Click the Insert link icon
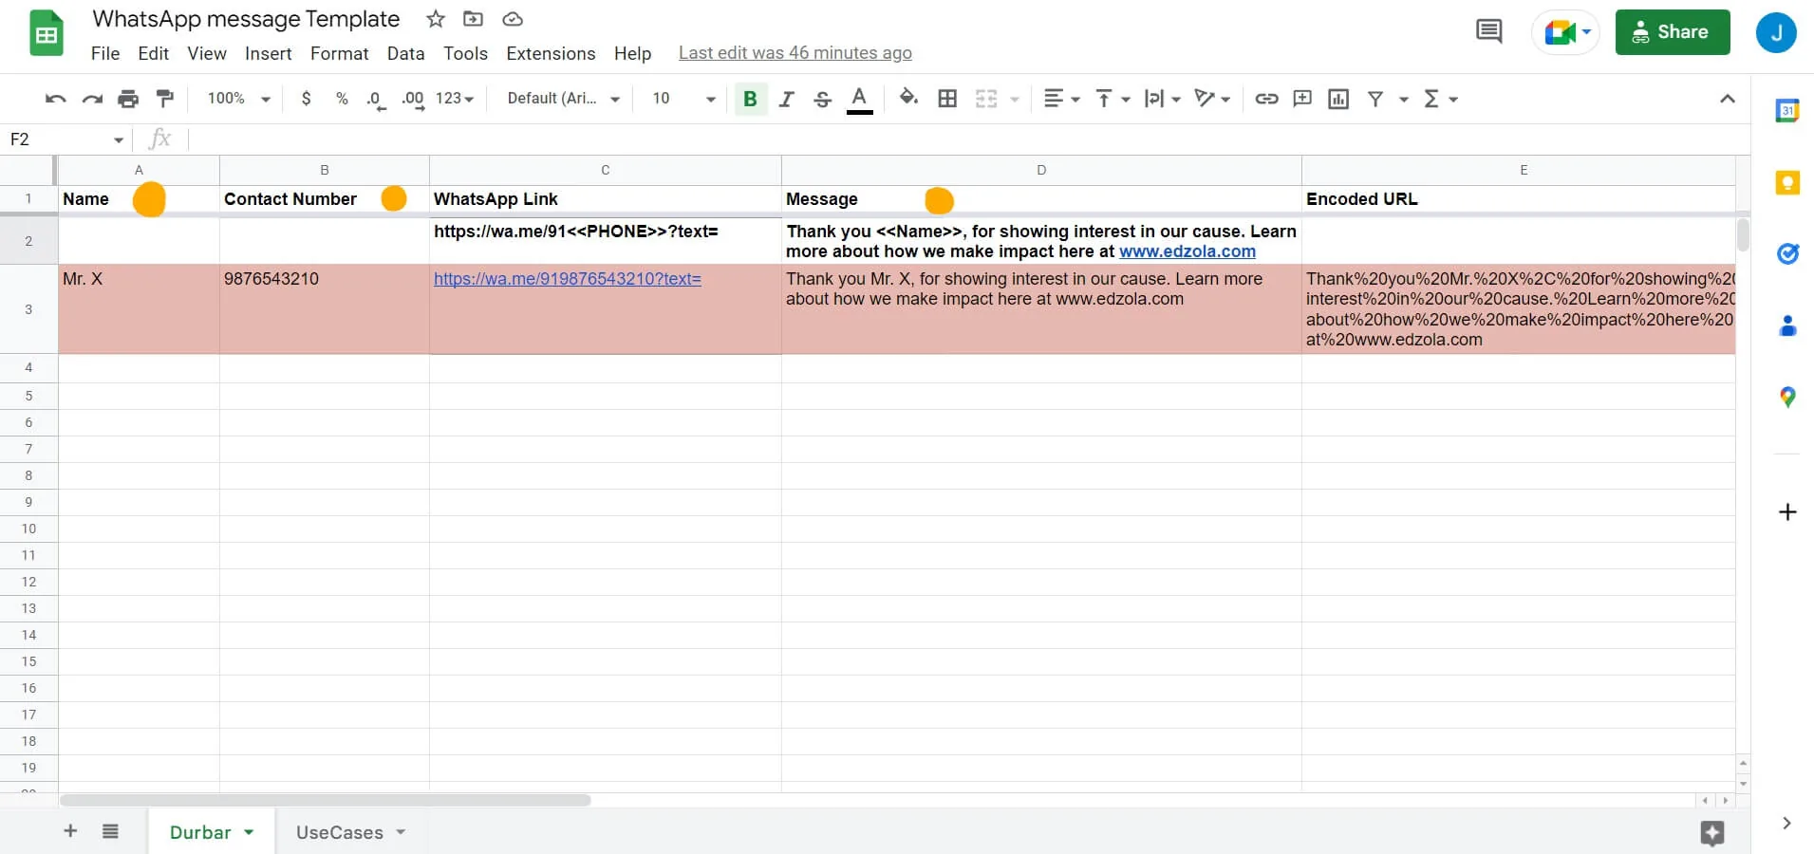Screen dimensions: 1814x854 coord(1266,99)
